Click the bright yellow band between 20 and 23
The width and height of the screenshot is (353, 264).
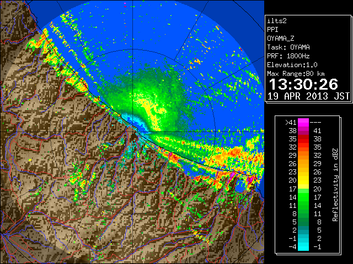coord(303,180)
